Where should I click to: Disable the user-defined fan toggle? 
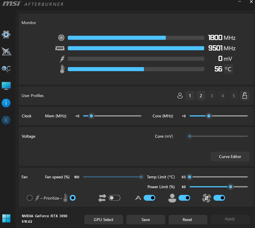(x=184, y=198)
